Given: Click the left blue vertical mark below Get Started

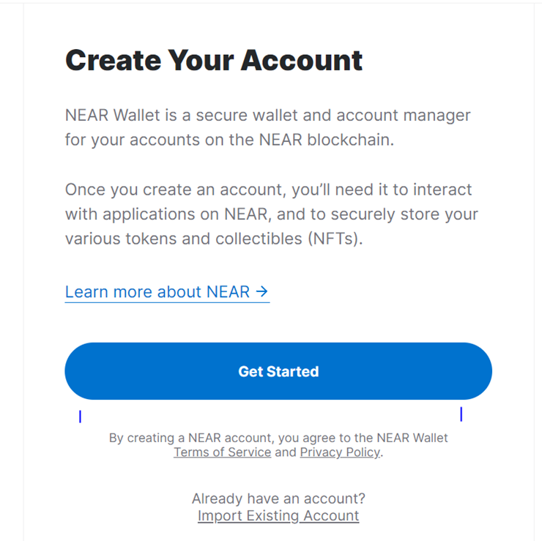Looking at the screenshot, I should (80, 417).
